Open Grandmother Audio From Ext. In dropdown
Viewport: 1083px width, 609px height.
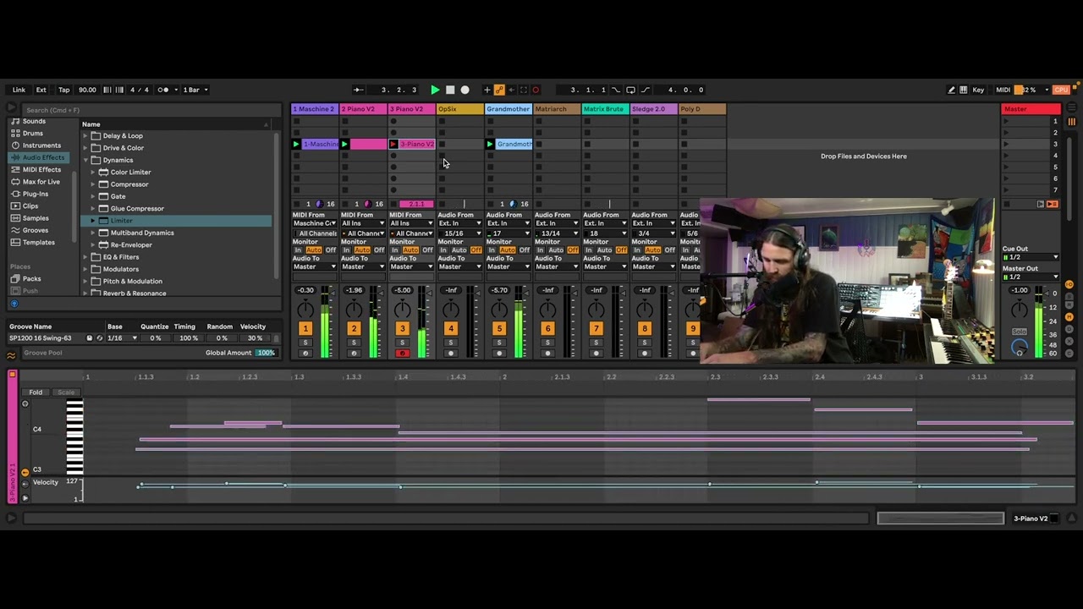509,224
